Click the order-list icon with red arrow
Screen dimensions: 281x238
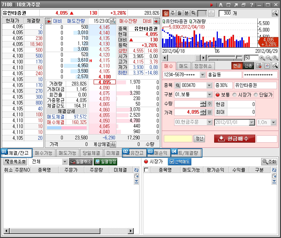click(x=259, y=66)
